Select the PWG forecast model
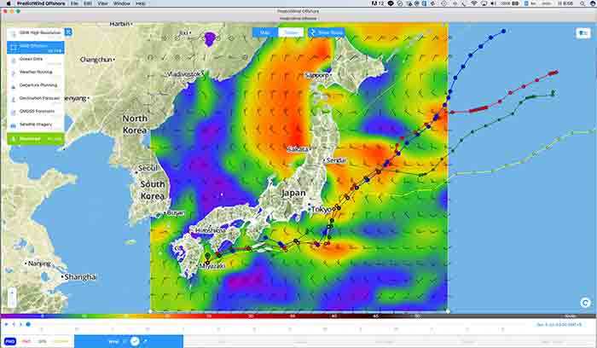This screenshot has width=597, height=348. tap(10, 341)
